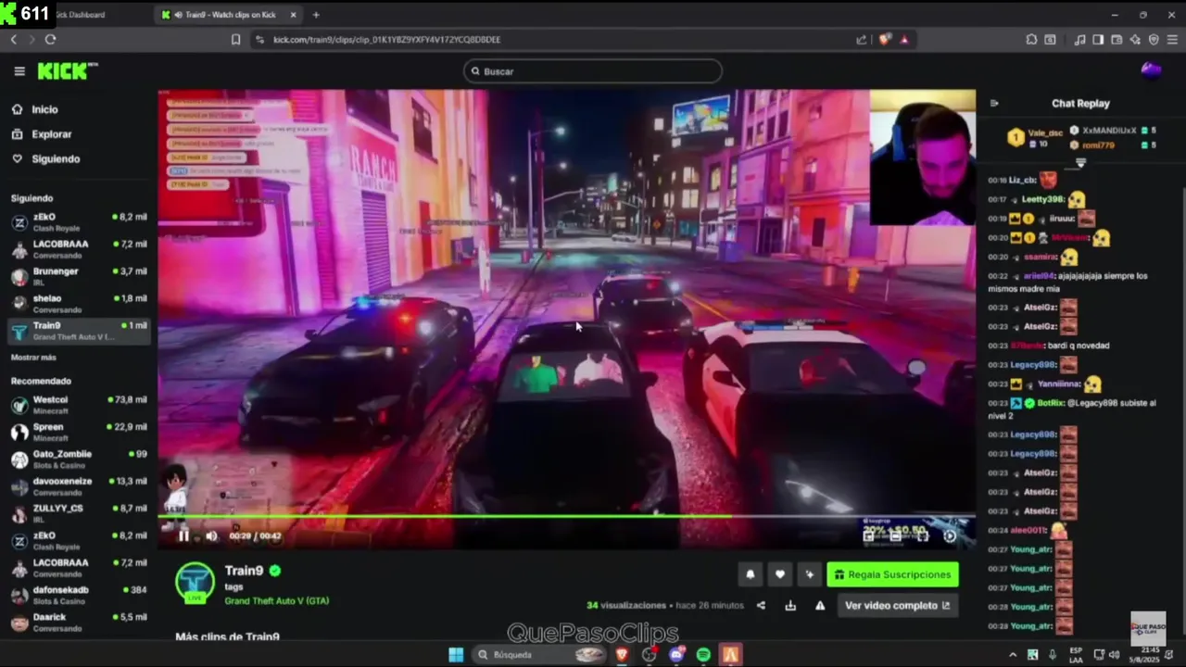Switch to the Kick Dashboard browser tab
This screenshot has width=1186, height=667.
[x=79, y=15]
